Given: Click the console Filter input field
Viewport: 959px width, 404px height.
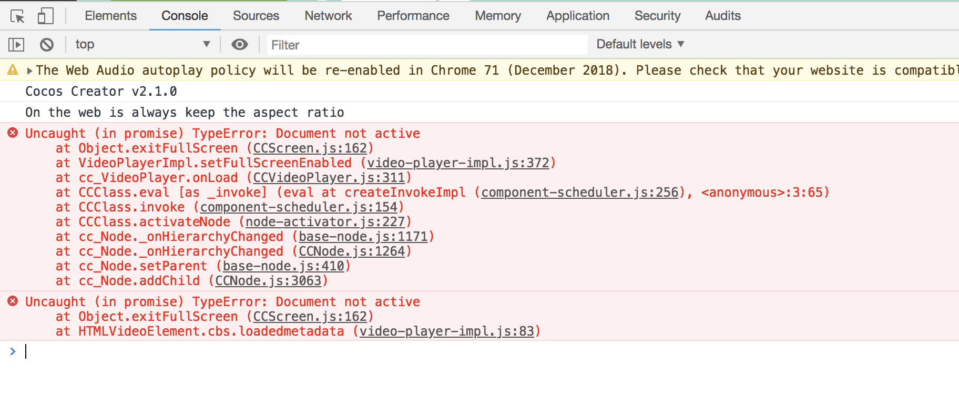Looking at the screenshot, I should [426, 45].
